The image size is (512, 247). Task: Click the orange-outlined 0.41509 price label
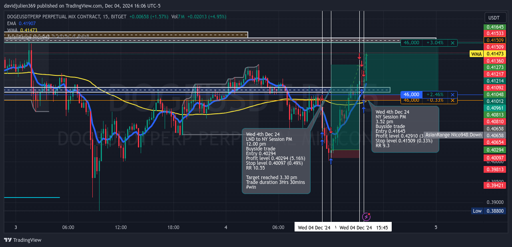coord(495,40)
